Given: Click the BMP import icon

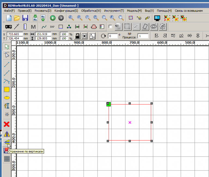Looking at the screenshot, I should pyautogui.click(x=52, y=27).
